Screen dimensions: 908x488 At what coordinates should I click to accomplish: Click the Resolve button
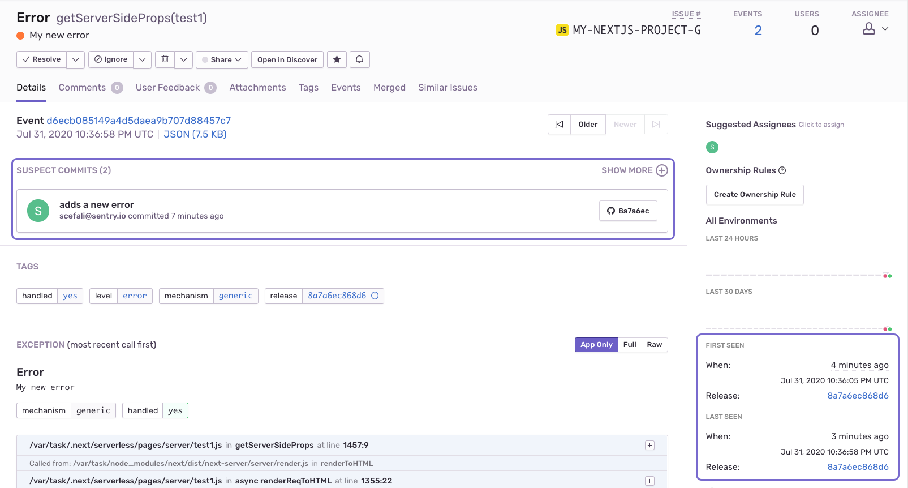(x=42, y=59)
